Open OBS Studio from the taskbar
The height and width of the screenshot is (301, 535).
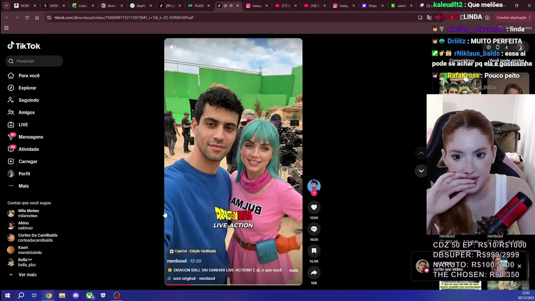point(117,296)
